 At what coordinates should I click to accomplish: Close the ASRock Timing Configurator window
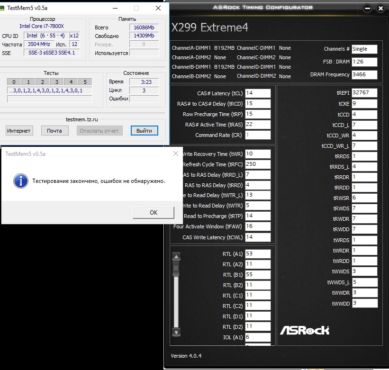coord(380,9)
